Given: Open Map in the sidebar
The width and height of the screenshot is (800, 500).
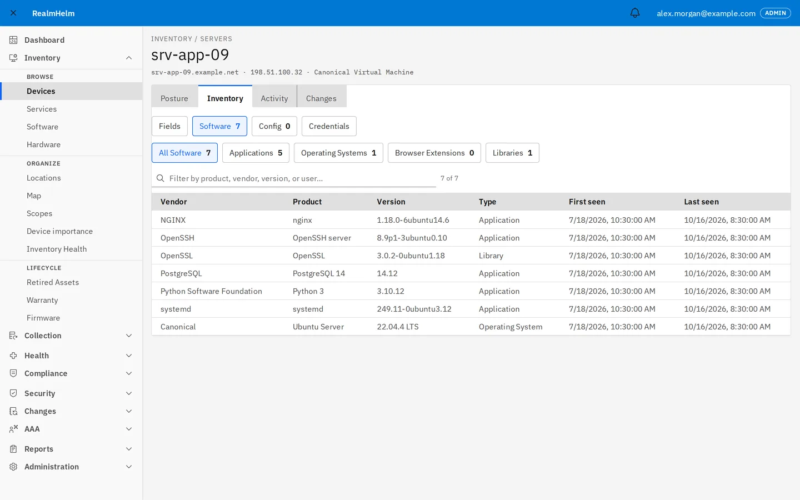Looking at the screenshot, I should (71, 196).
